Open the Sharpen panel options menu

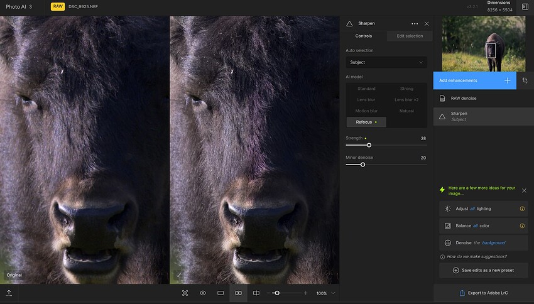pos(415,24)
